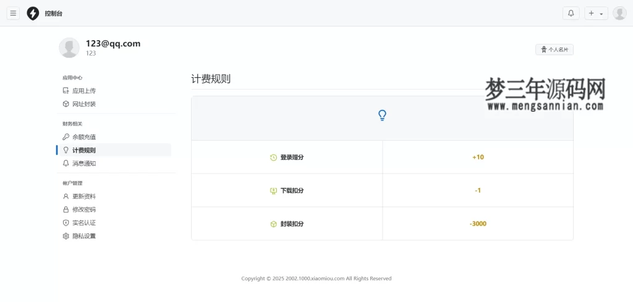Click the 更新资料 person icon
This screenshot has width=633, height=302.
click(x=66, y=196)
